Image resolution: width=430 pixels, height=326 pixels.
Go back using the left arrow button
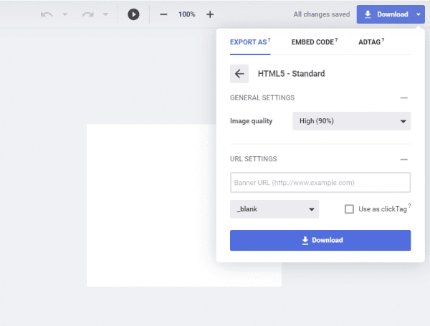click(239, 74)
